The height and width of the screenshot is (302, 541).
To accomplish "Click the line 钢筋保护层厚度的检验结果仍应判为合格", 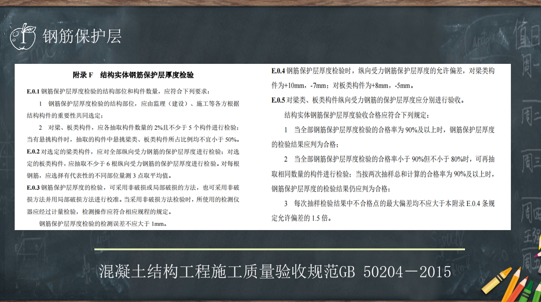I will coord(331,189).
